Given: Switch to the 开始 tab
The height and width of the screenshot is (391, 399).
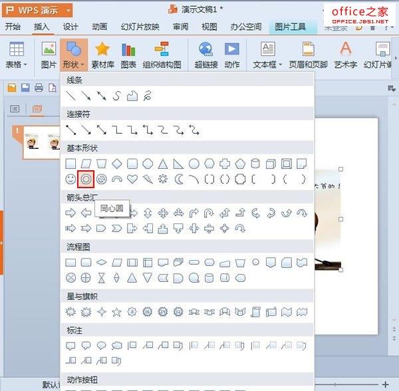Looking at the screenshot, I should (x=13, y=27).
